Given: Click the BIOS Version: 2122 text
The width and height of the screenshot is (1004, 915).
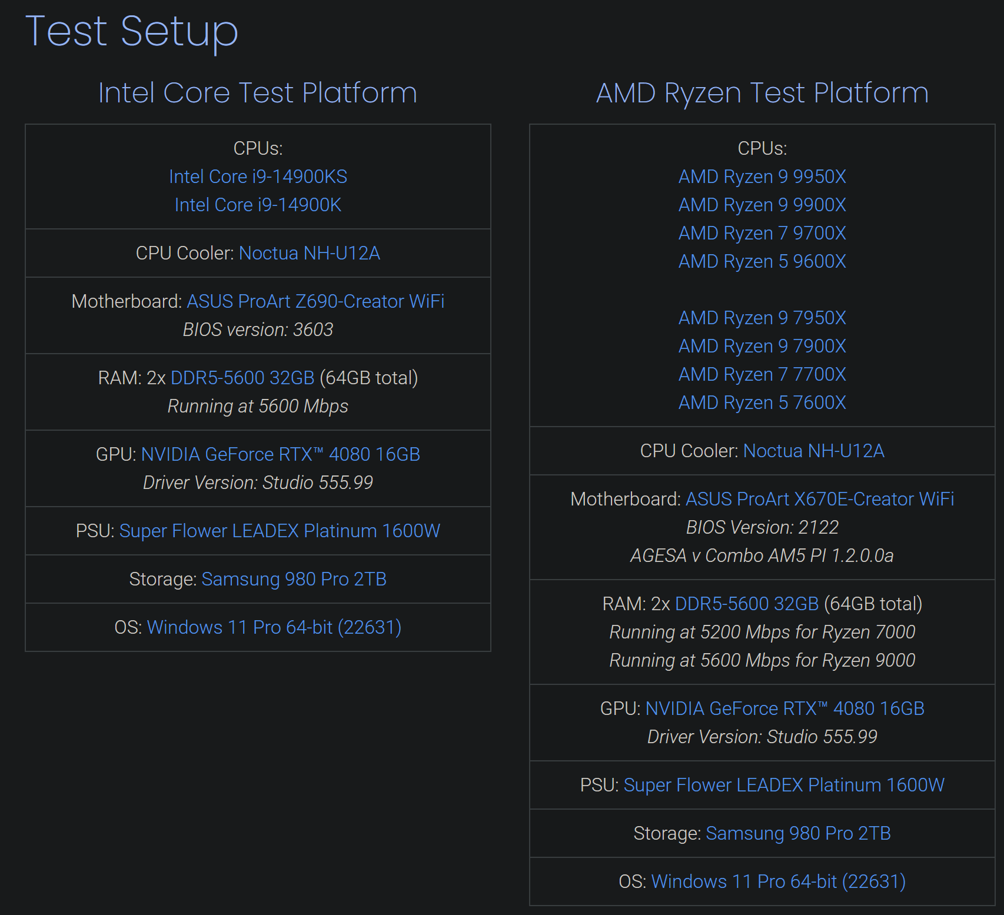Looking at the screenshot, I should pos(762,527).
